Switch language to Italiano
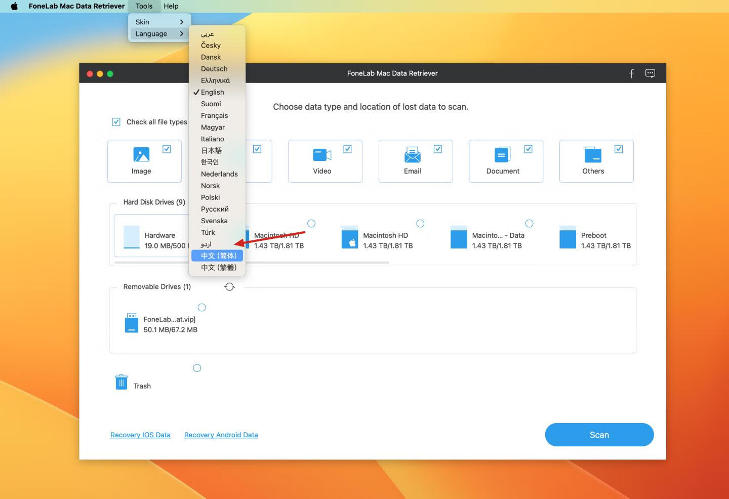 217,139
